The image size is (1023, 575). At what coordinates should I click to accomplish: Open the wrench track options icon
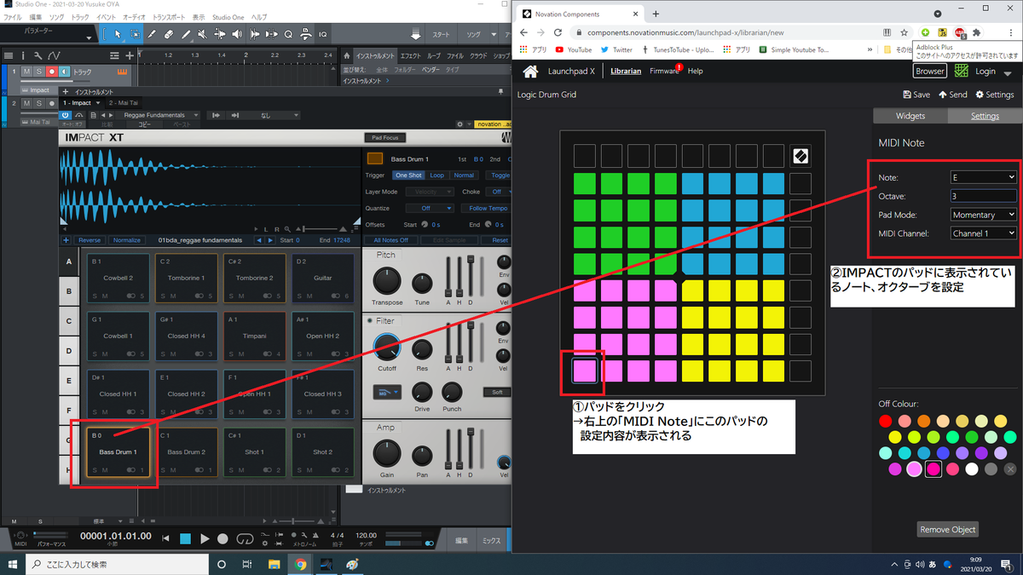[x=38, y=55]
